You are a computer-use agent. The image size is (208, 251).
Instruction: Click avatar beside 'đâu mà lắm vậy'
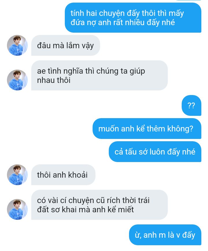click(x=17, y=45)
